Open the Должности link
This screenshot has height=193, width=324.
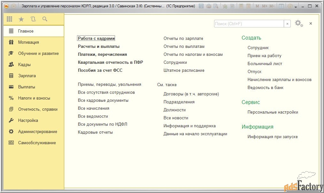174,110
